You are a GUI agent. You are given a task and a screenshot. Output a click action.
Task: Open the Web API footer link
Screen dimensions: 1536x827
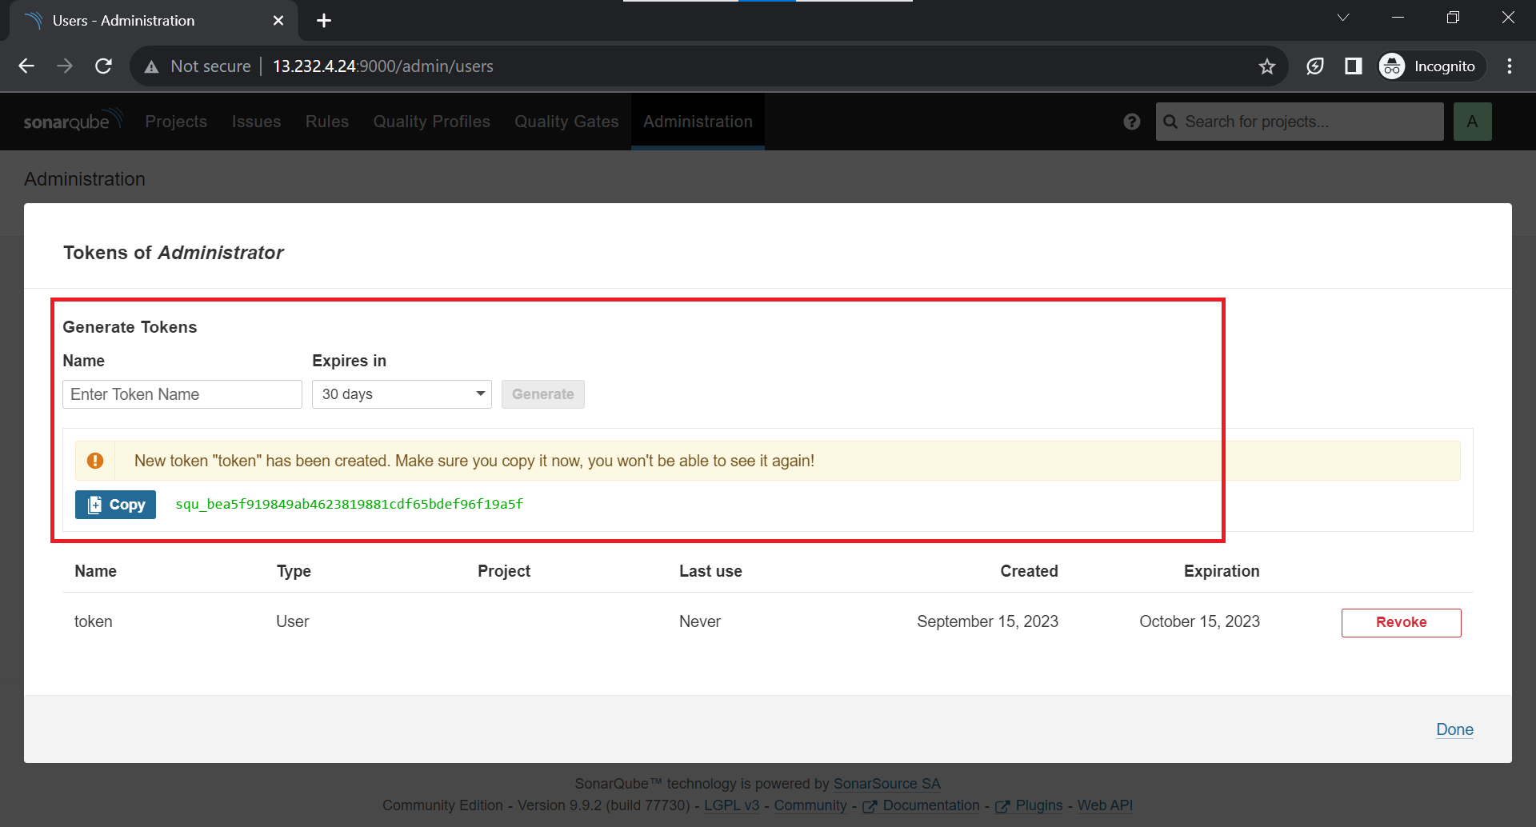pos(1104,806)
